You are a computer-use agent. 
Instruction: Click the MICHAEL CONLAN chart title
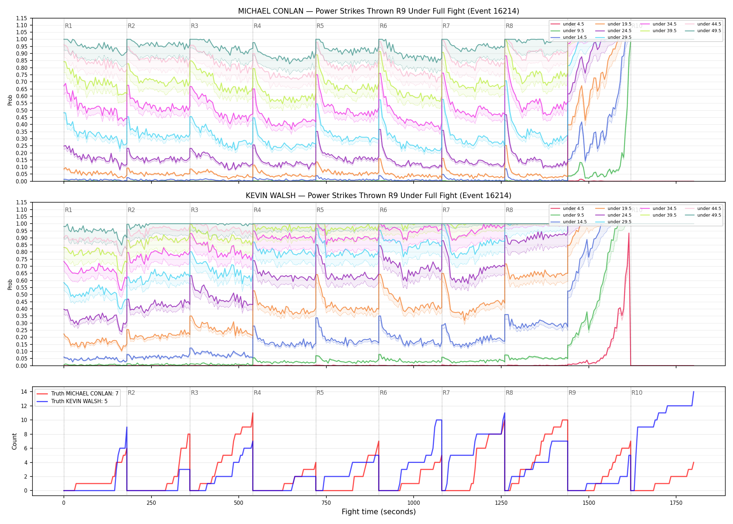point(378,11)
